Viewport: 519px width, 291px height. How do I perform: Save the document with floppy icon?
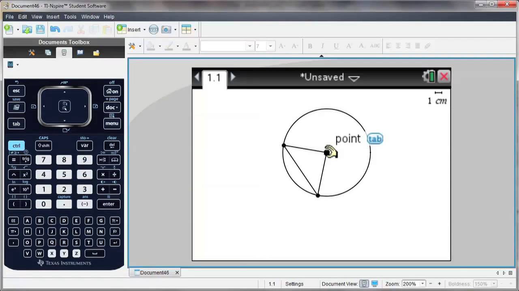click(40, 29)
